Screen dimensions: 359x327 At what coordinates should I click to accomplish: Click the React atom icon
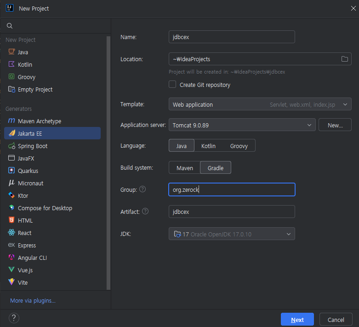click(x=11, y=232)
